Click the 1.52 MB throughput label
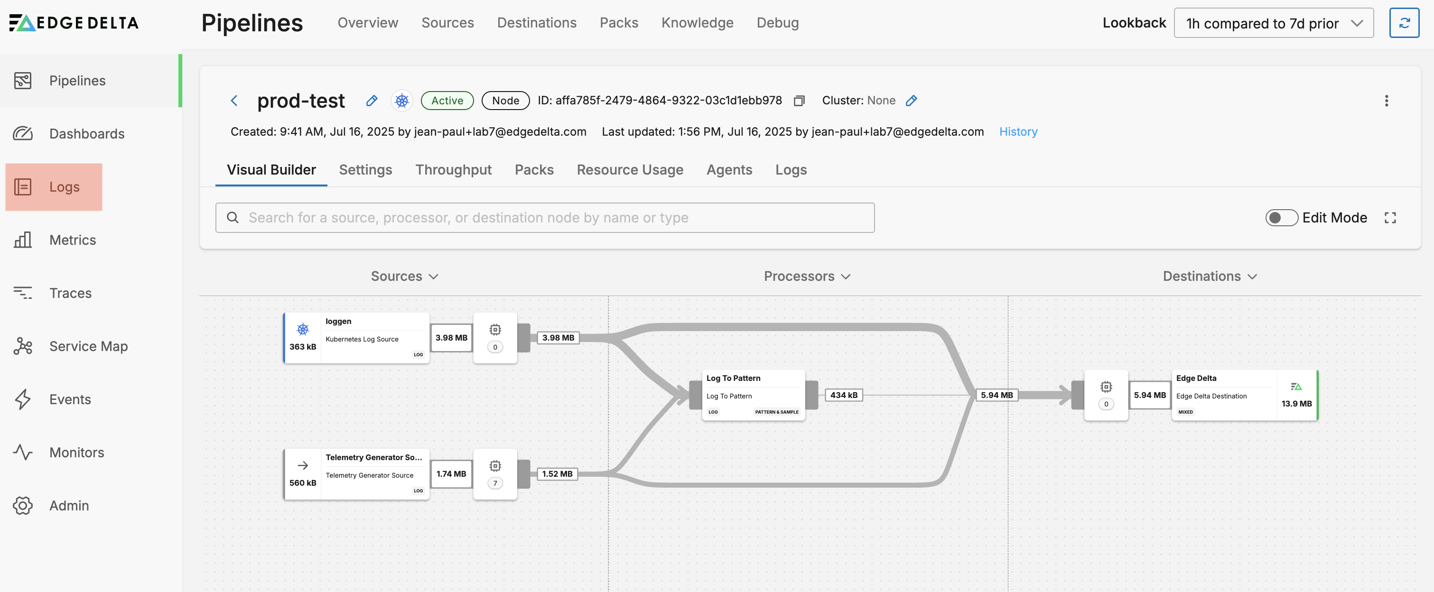Screen dimensions: 1434x592 coord(557,474)
